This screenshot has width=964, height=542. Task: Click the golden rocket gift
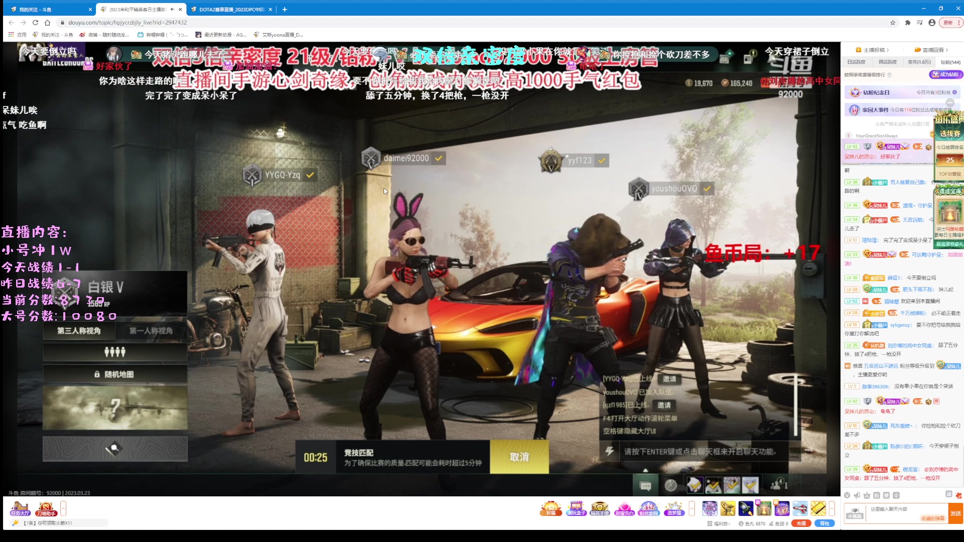(728, 508)
